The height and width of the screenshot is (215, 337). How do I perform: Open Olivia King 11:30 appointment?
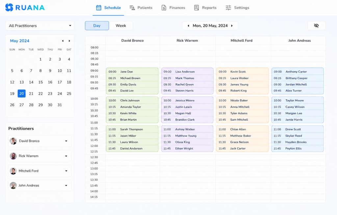[187, 142]
